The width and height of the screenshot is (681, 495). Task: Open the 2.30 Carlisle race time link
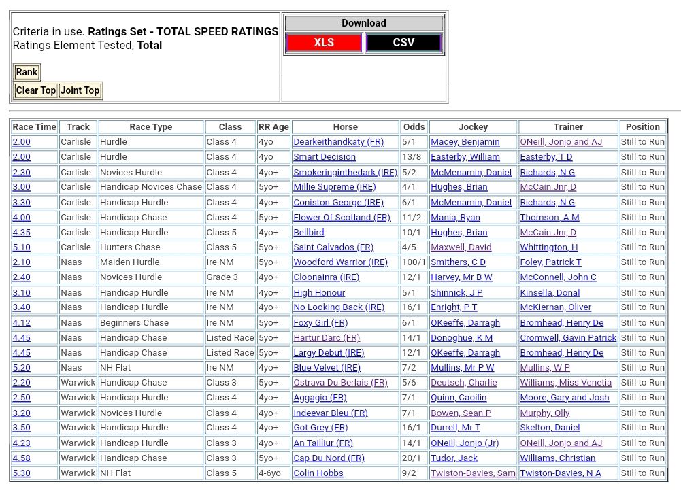tap(21, 173)
